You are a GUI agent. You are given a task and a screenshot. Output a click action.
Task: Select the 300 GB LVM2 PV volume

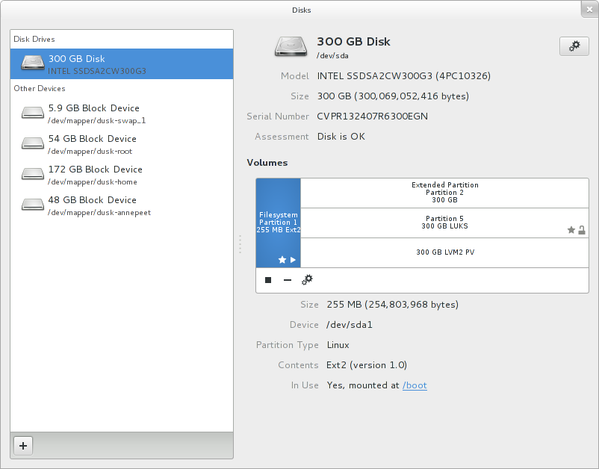[x=444, y=252]
